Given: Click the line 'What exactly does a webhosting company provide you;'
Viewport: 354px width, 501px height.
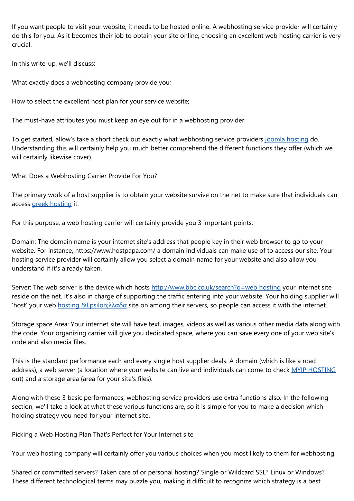Looking at the screenshot, I should pos(92,83).
